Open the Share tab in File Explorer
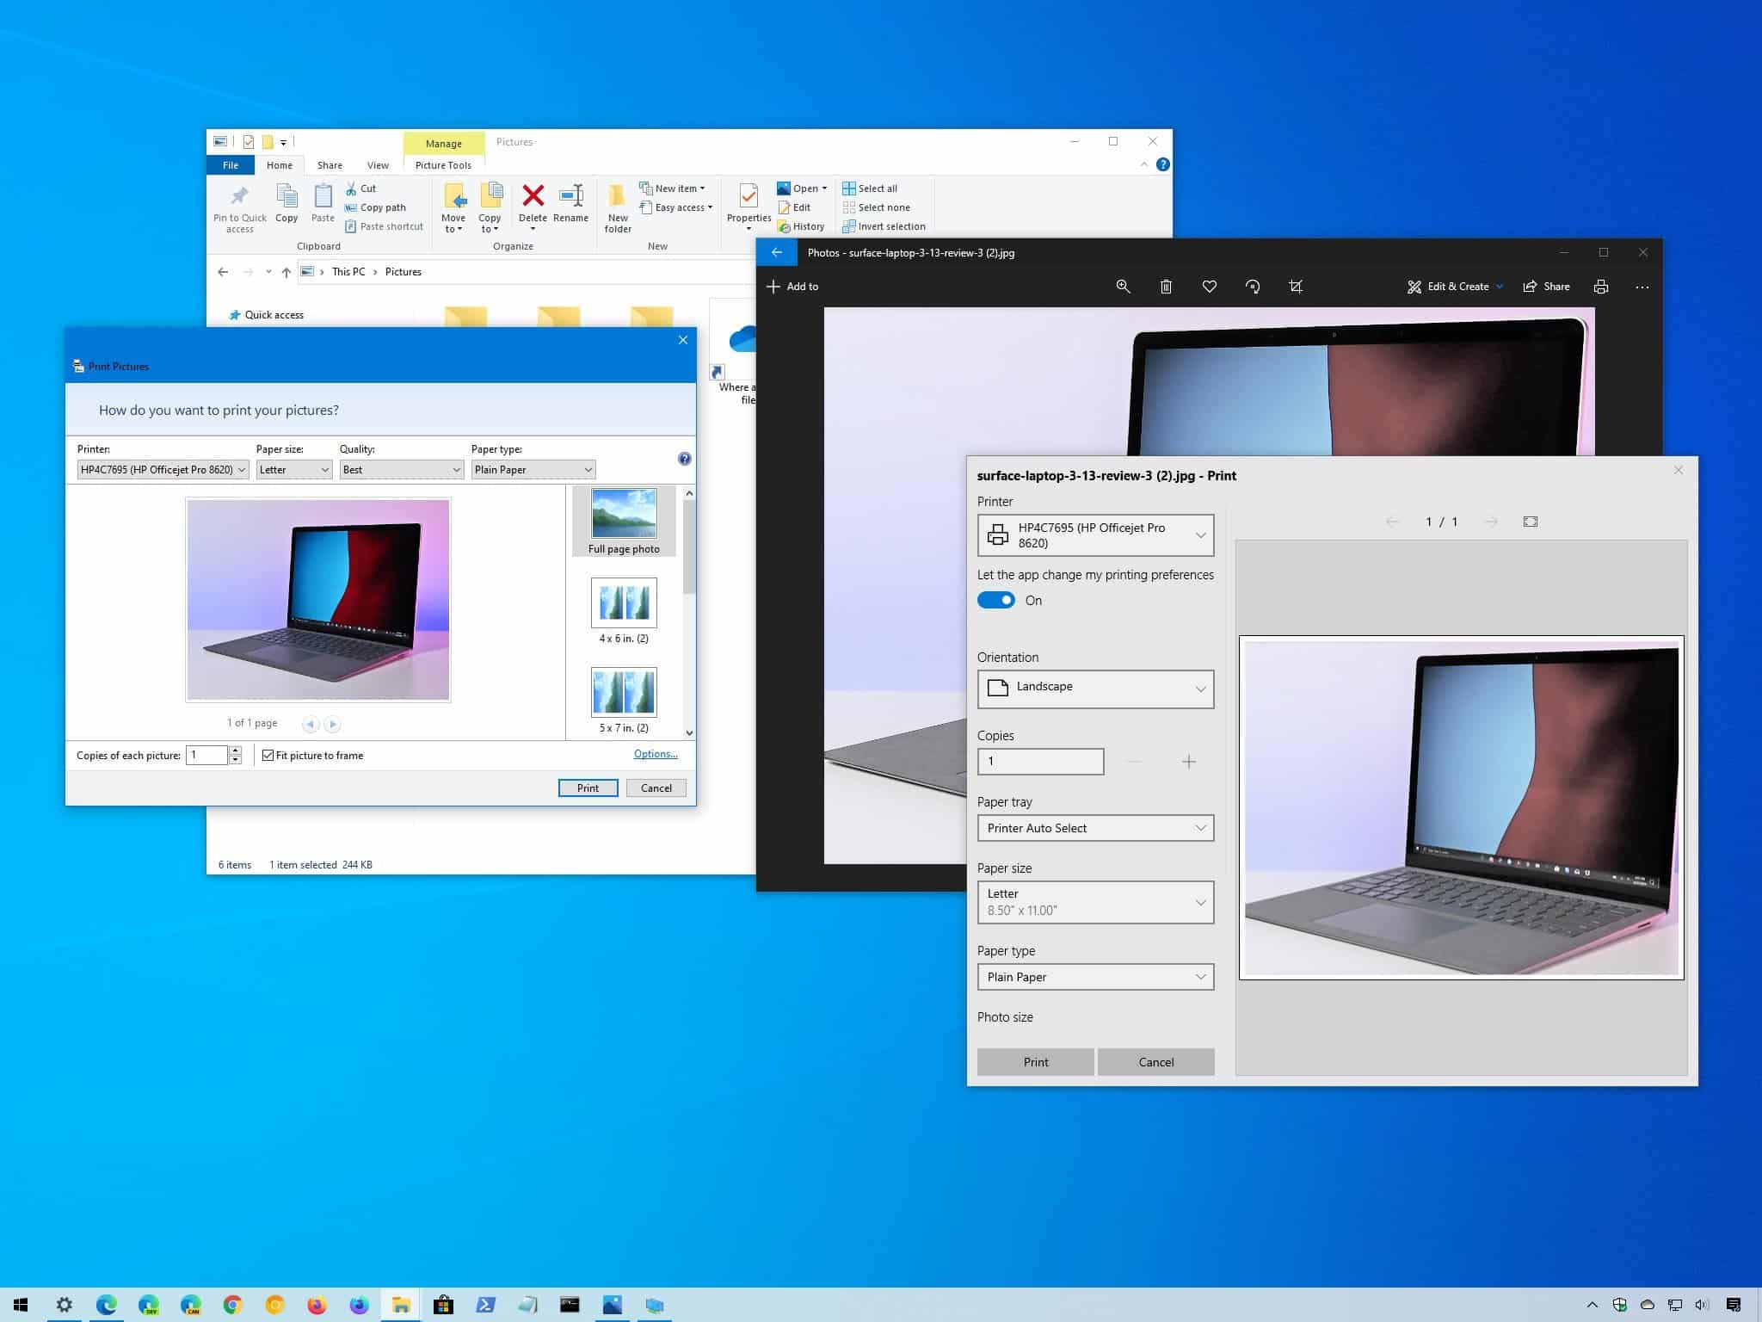Viewport: 1762px width, 1322px height. tap(330, 164)
